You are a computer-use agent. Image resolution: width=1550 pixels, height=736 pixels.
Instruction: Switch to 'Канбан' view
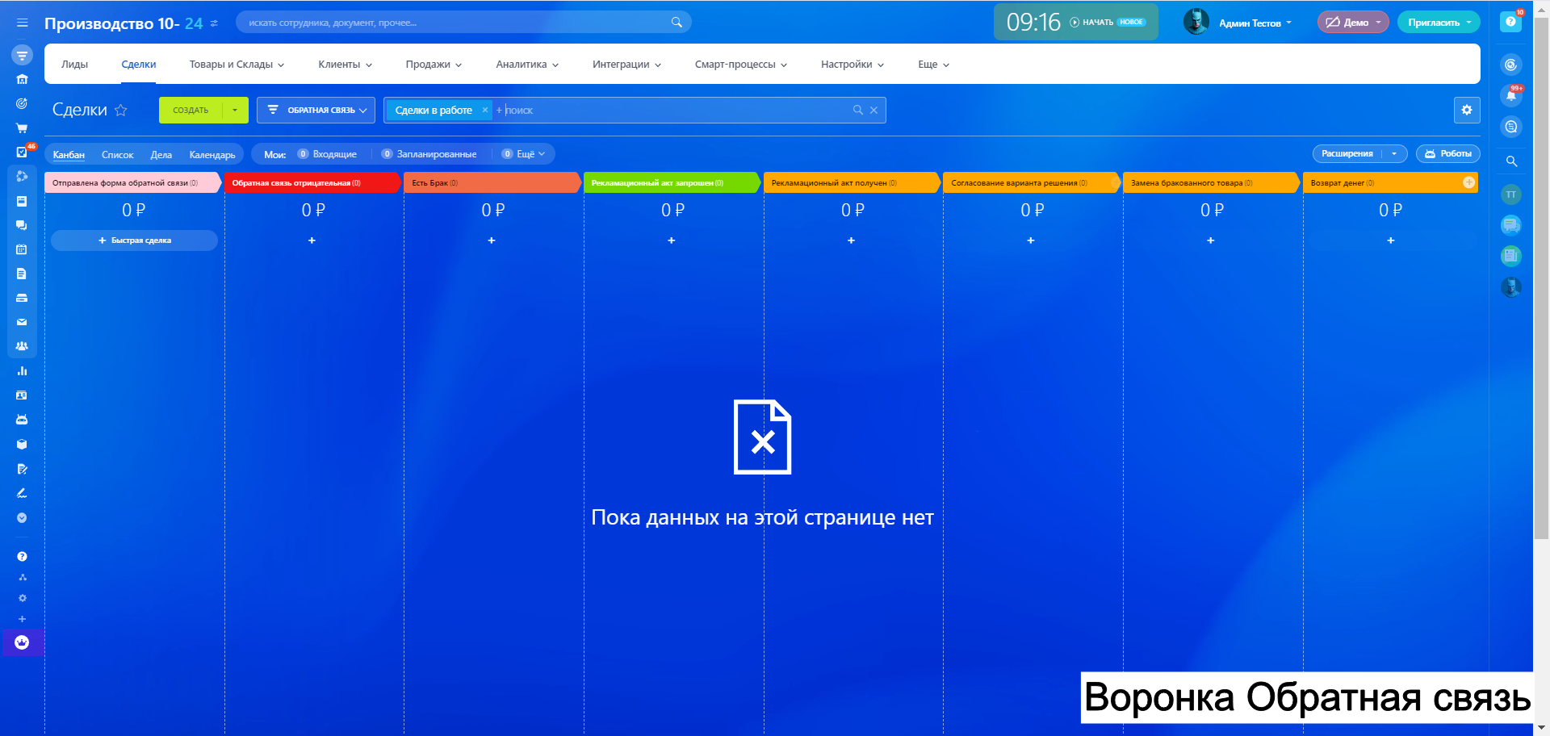(x=69, y=155)
